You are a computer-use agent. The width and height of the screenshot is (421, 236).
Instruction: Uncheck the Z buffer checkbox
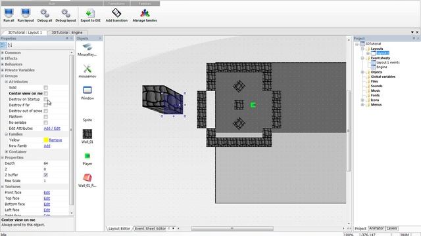tap(45, 175)
